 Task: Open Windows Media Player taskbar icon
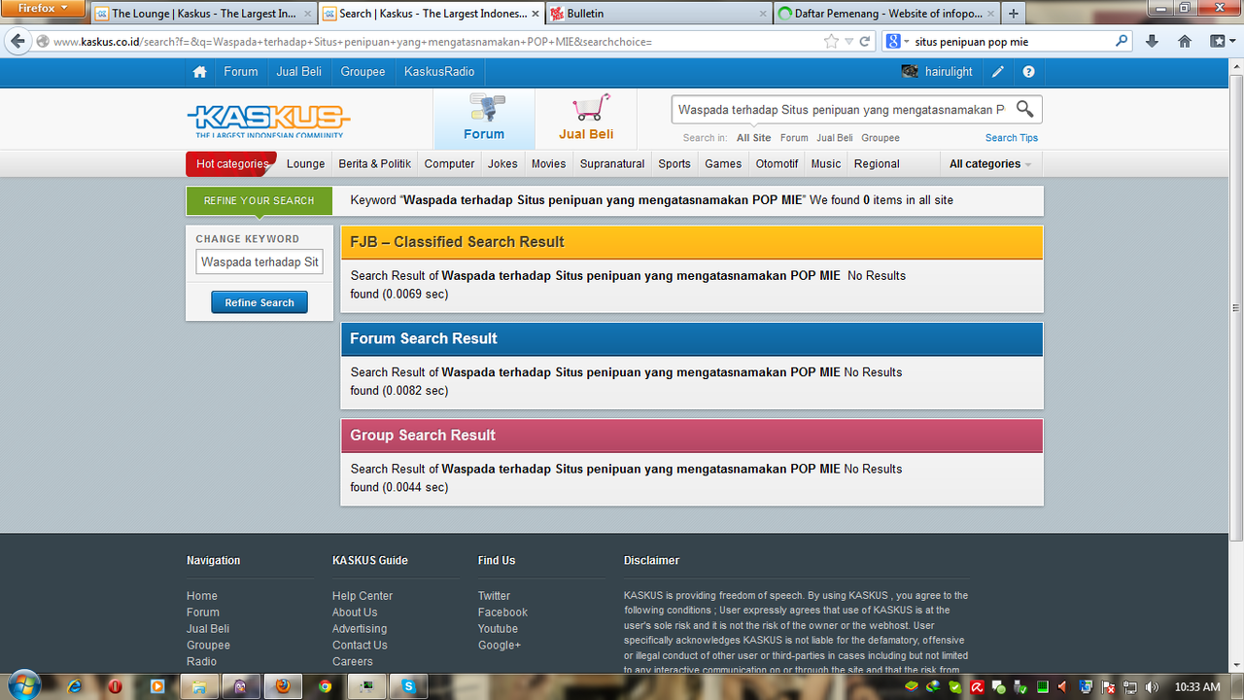click(x=157, y=686)
